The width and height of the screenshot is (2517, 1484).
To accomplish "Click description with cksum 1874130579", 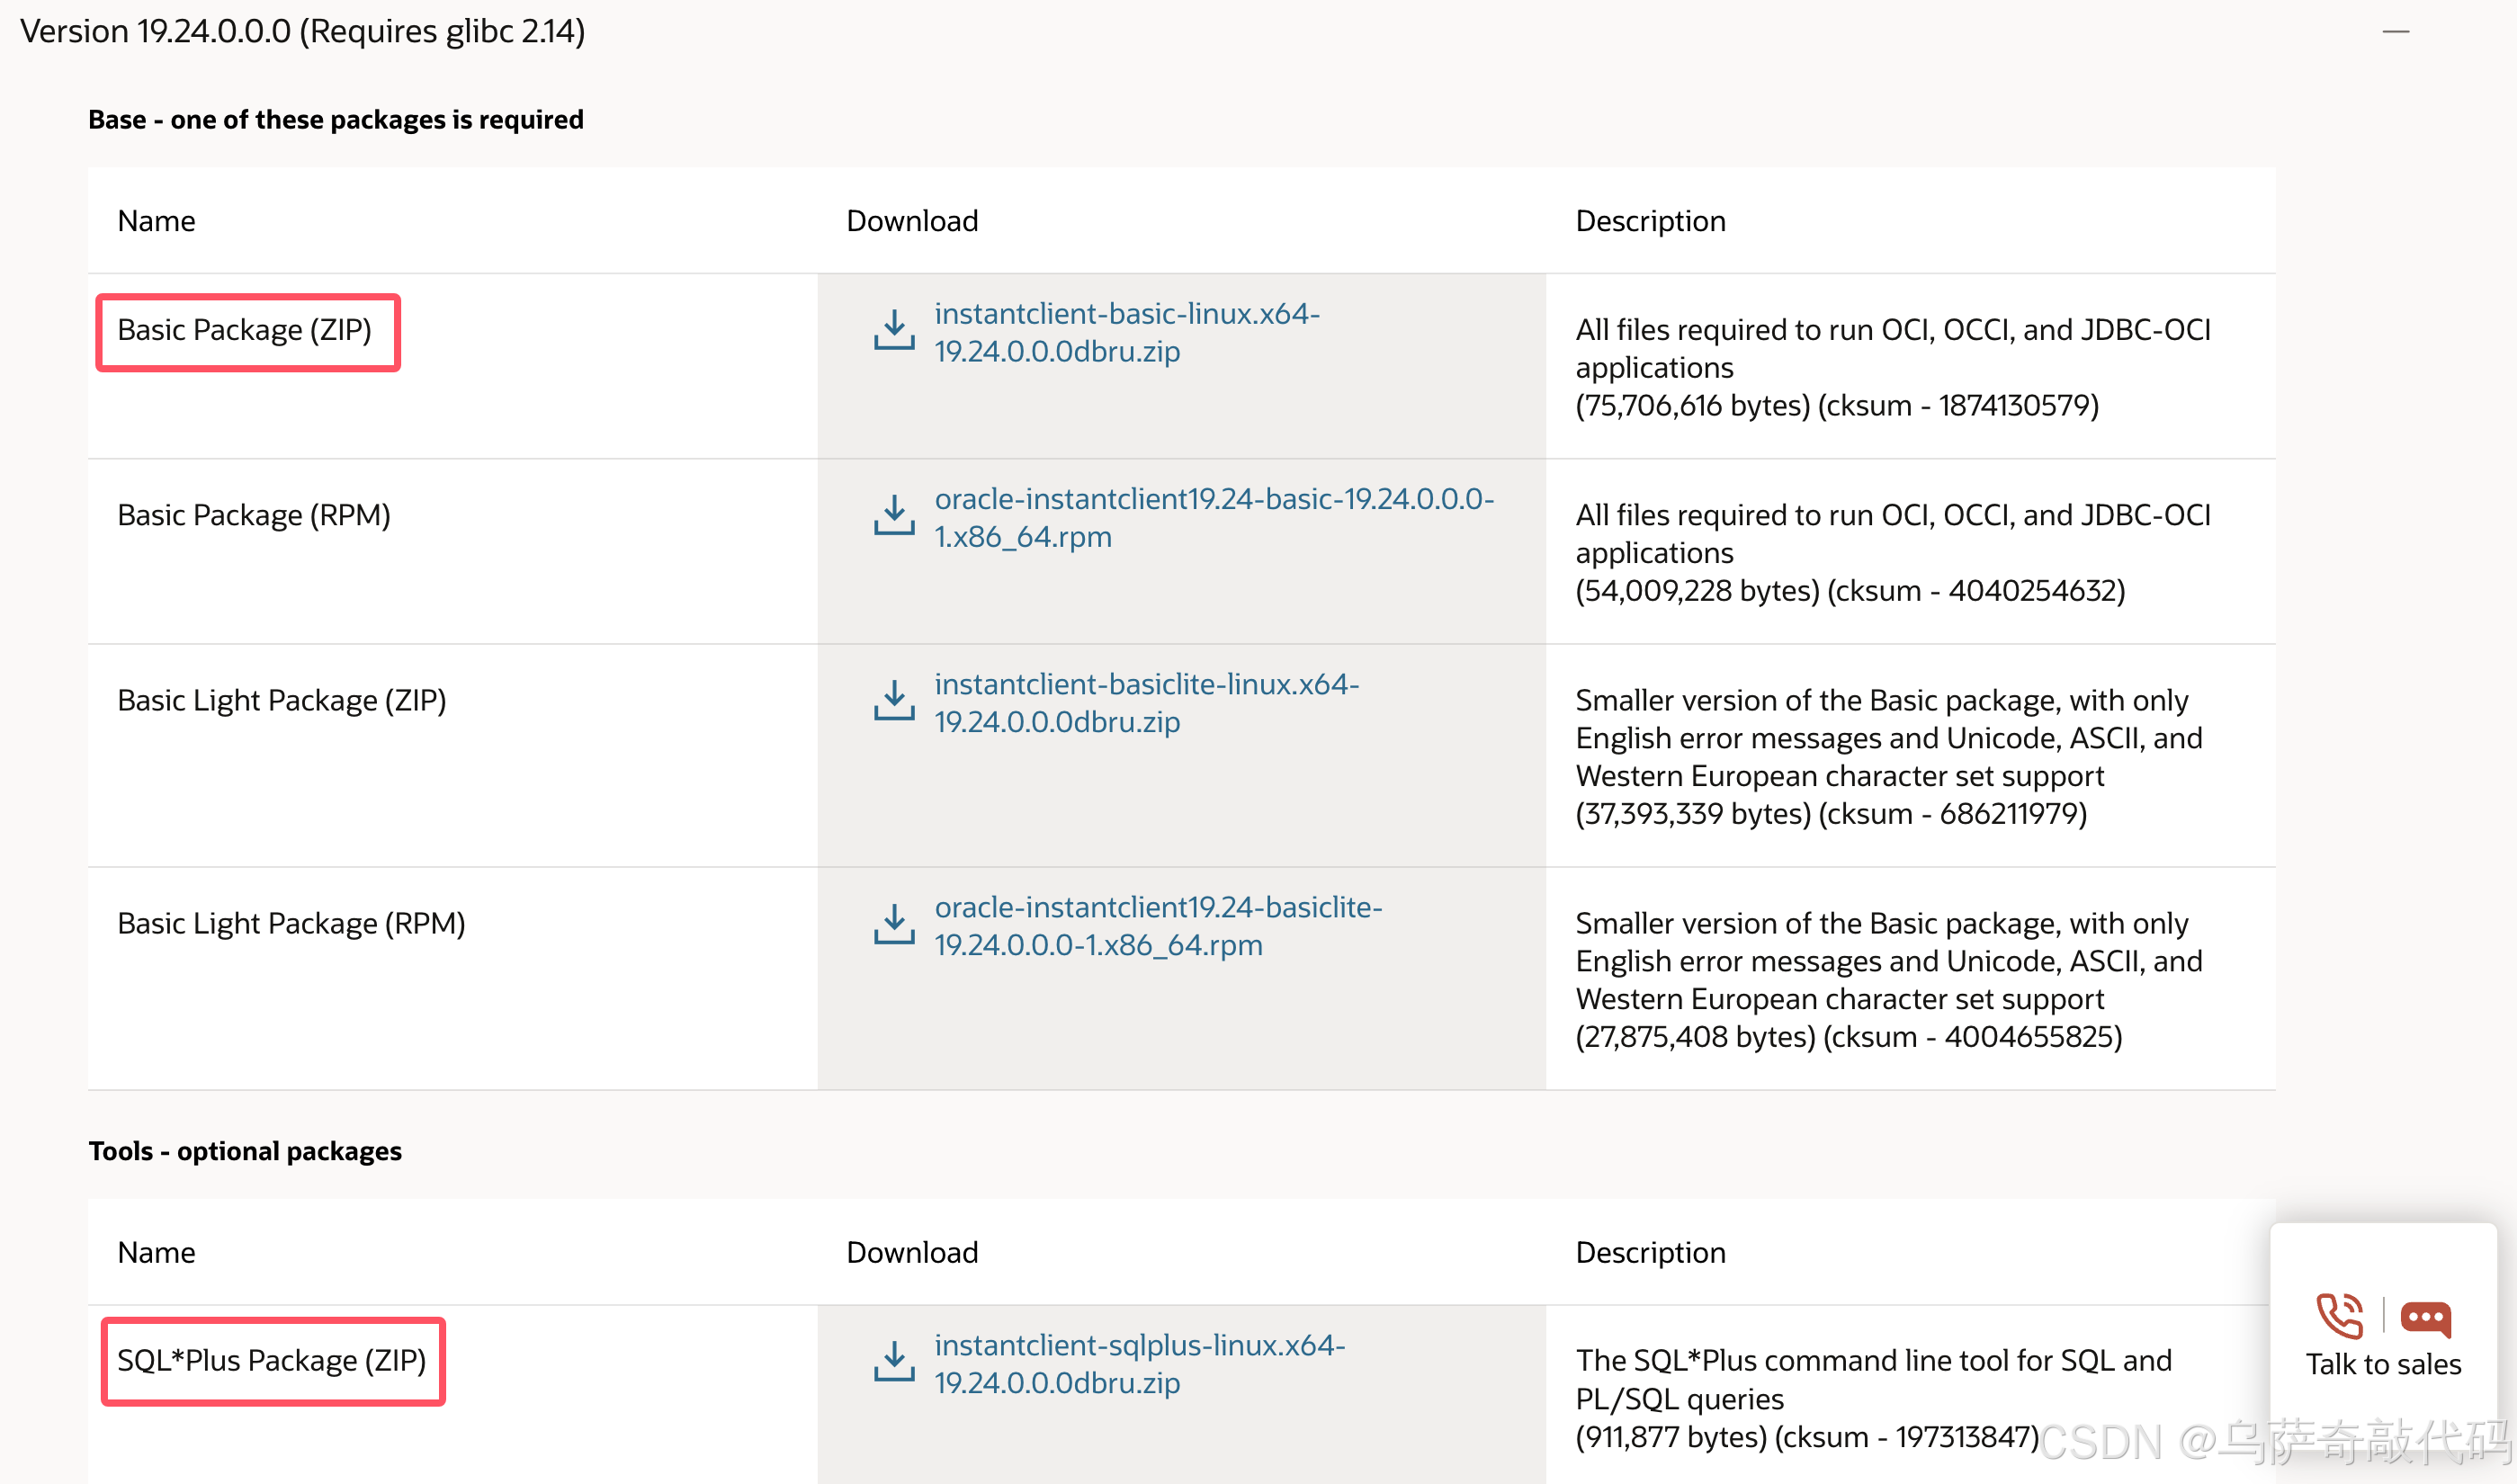I will pos(1893,368).
